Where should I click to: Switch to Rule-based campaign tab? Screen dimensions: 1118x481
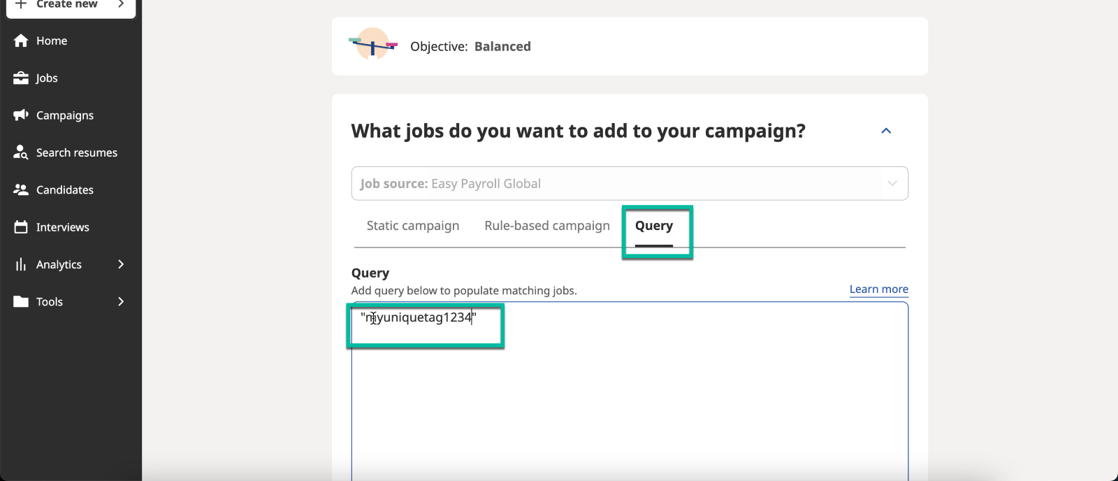tap(547, 226)
